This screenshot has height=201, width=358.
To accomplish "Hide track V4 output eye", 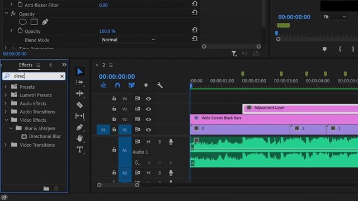I will click(x=148, y=99).
